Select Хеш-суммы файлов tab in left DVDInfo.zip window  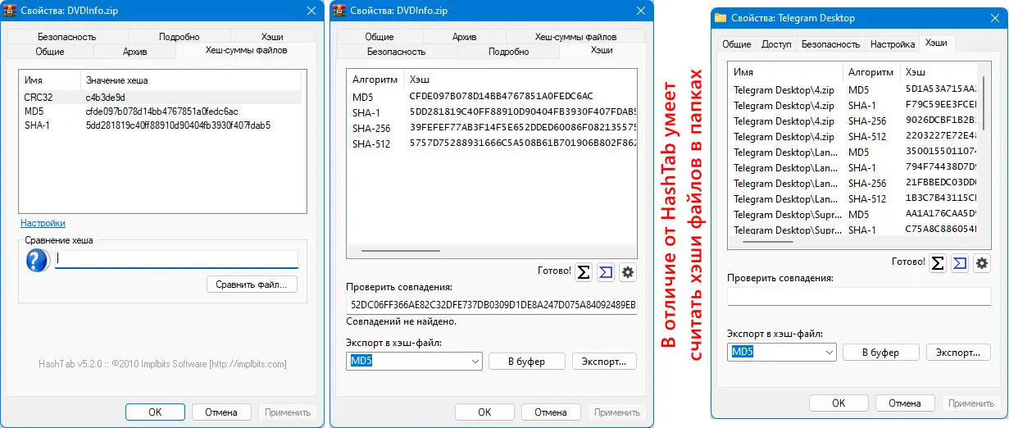point(247,50)
